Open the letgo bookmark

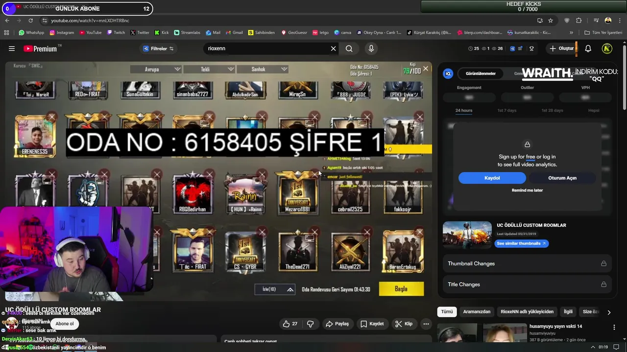[321, 33]
